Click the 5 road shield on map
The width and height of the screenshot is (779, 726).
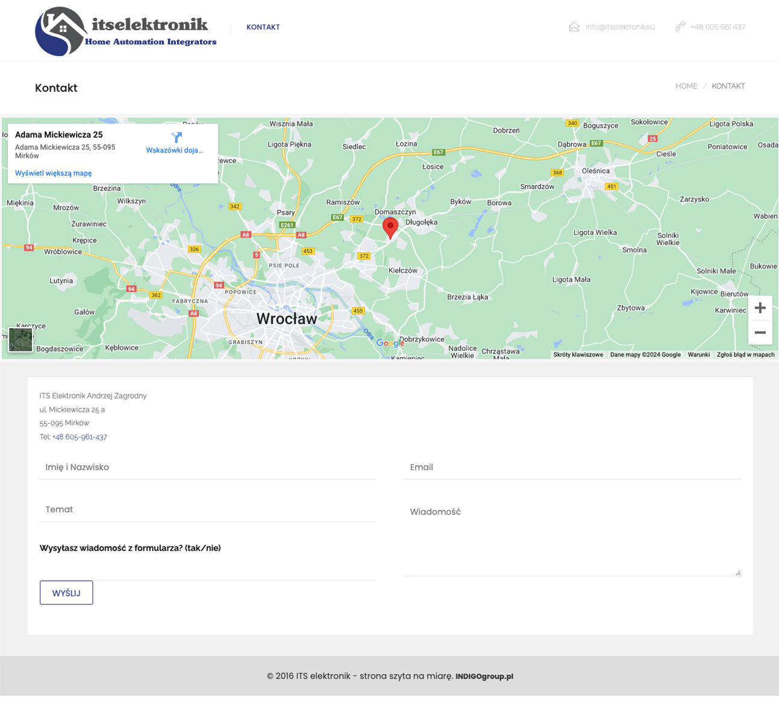pyautogui.click(x=257, y=255)
